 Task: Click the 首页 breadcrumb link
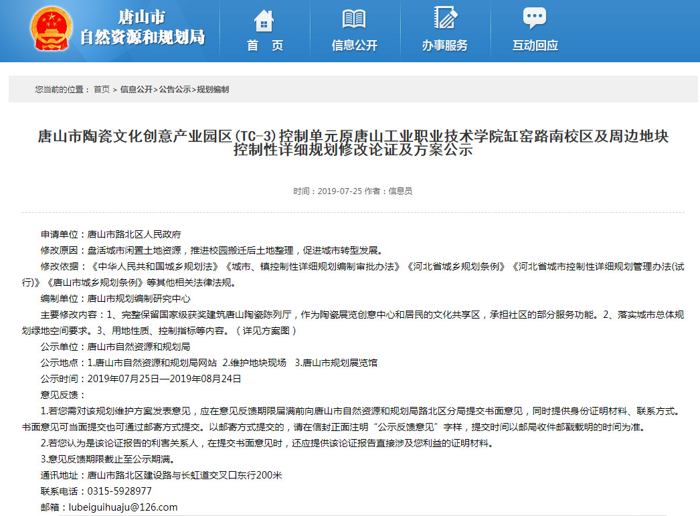point(102,89)
